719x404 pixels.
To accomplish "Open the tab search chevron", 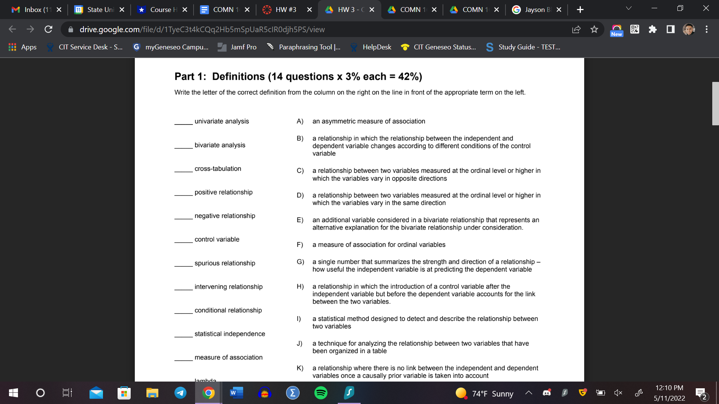I will coord(628,8).
